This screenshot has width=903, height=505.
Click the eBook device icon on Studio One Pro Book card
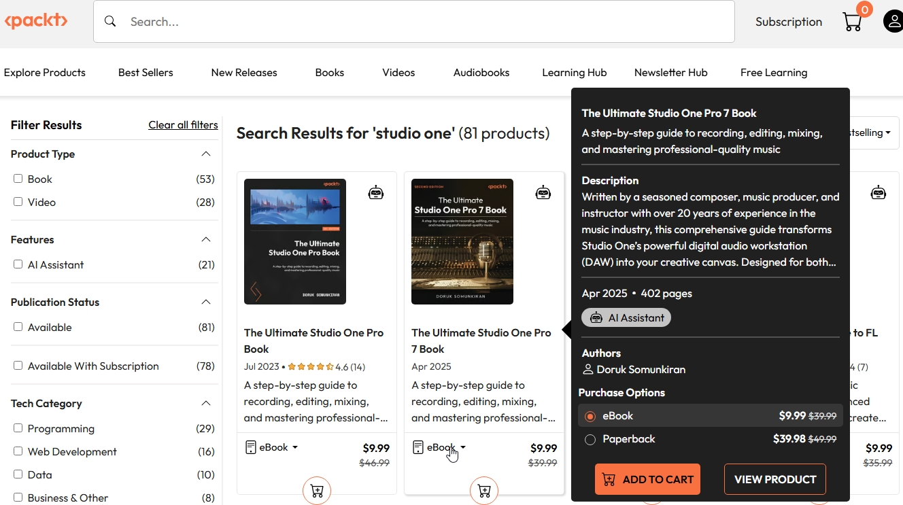click(x=250, y=447)
